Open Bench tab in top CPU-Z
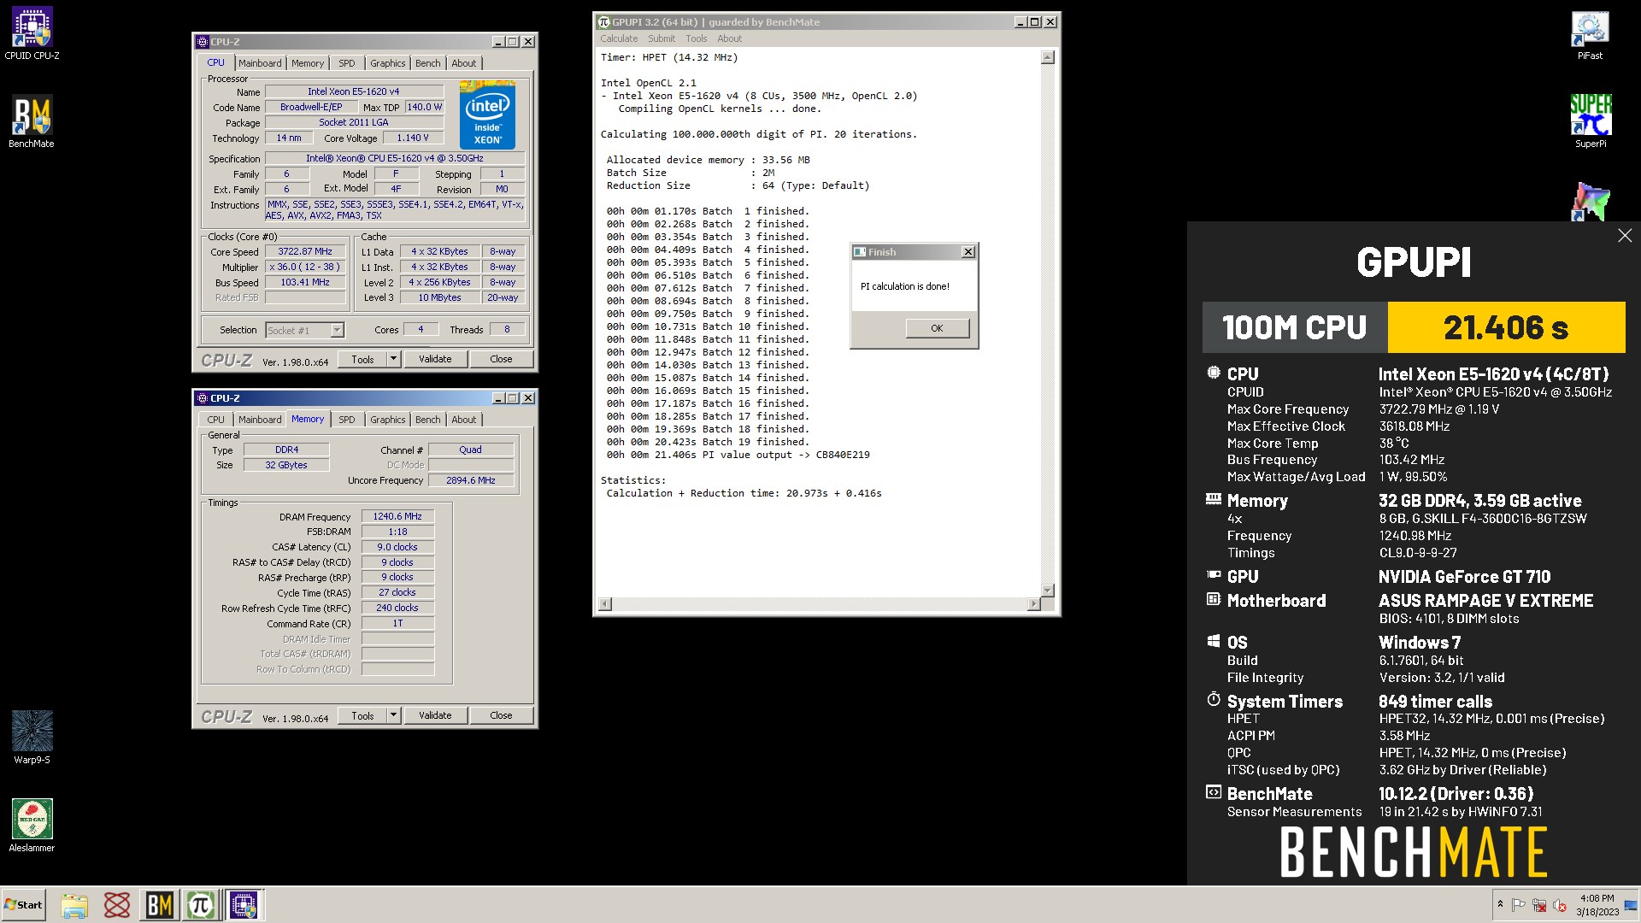Screen dimensions: 1641x923 [x=428, y=63]
